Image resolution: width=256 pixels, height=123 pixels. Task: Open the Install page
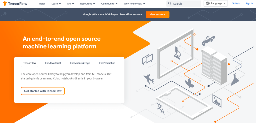click(42, 3)
